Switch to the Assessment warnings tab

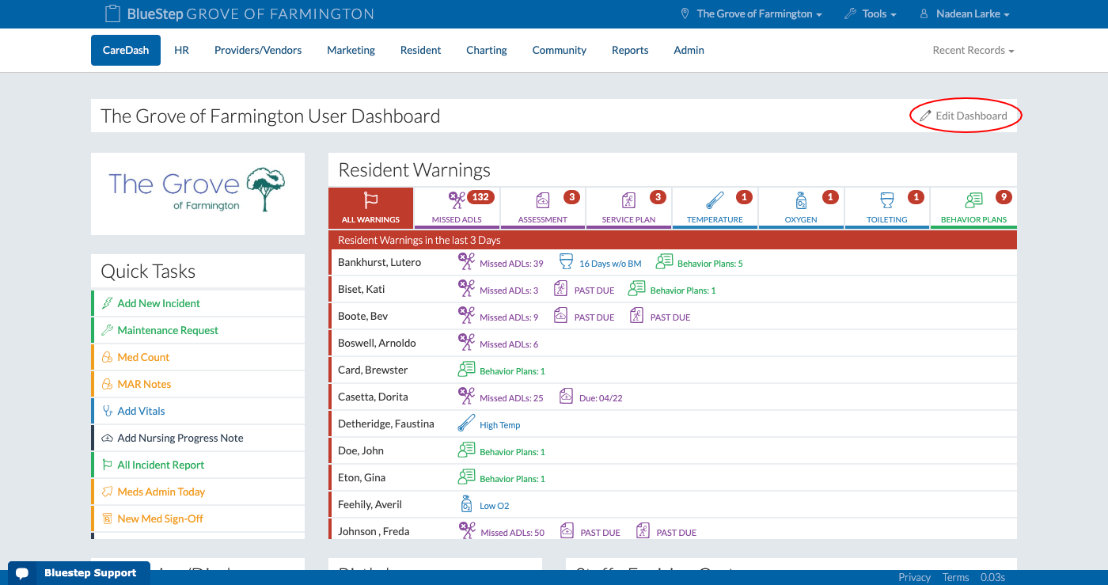click(543, 208)
